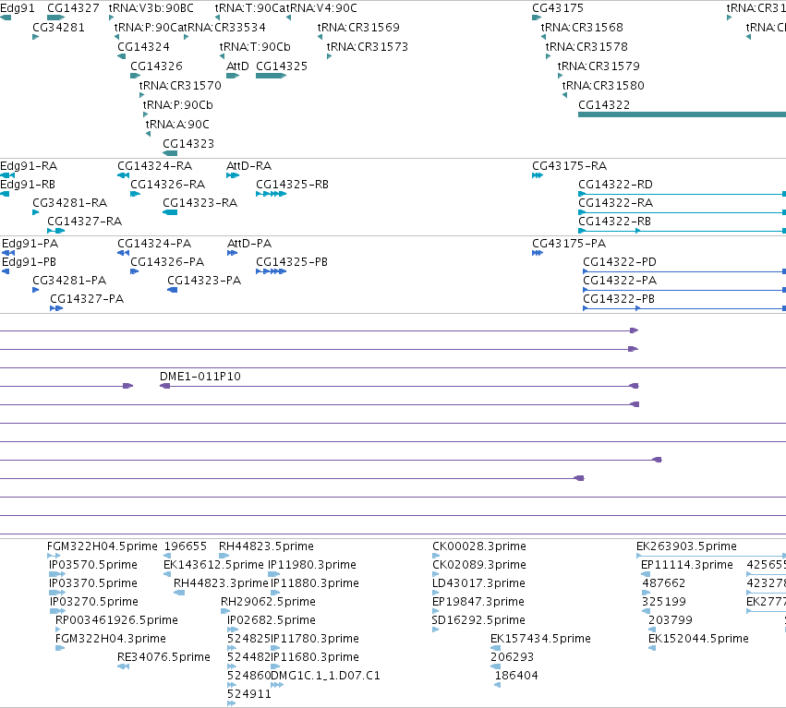Click the SD16292.5prime EST
Image resolution: width=786 pixels, height=708 pixels.
pos(435,630)
